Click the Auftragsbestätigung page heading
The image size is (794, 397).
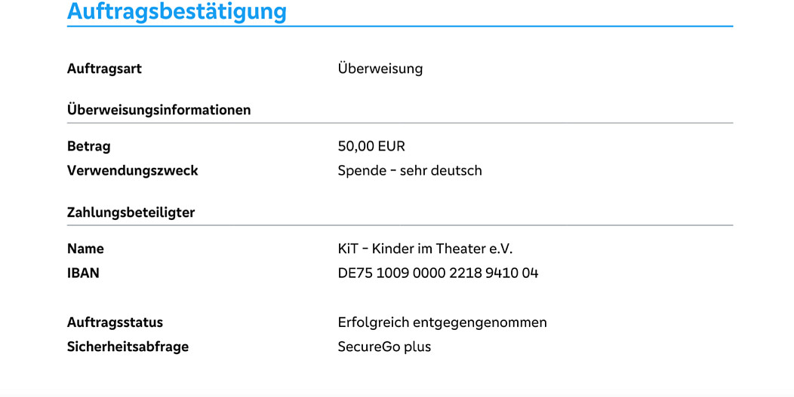(177, 11)
